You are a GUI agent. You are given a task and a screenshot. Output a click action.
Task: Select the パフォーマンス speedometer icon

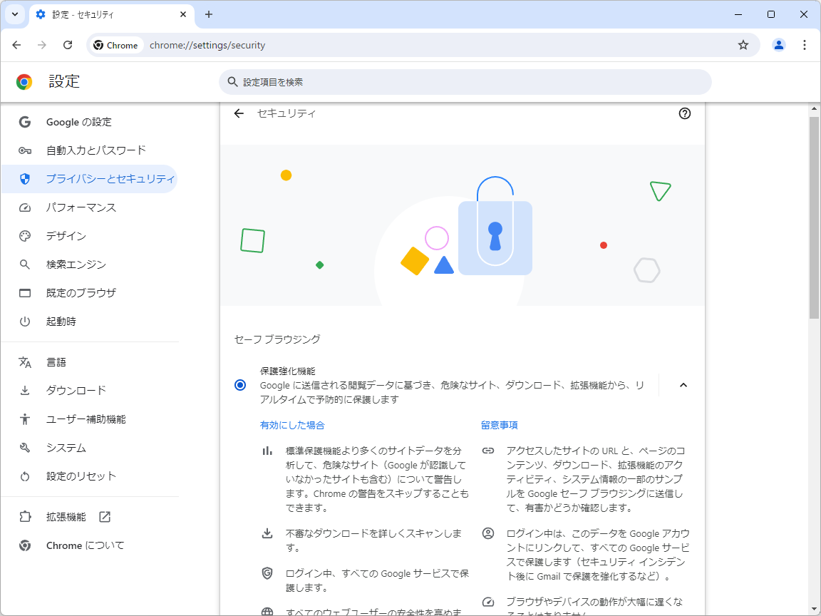(24, 207)
